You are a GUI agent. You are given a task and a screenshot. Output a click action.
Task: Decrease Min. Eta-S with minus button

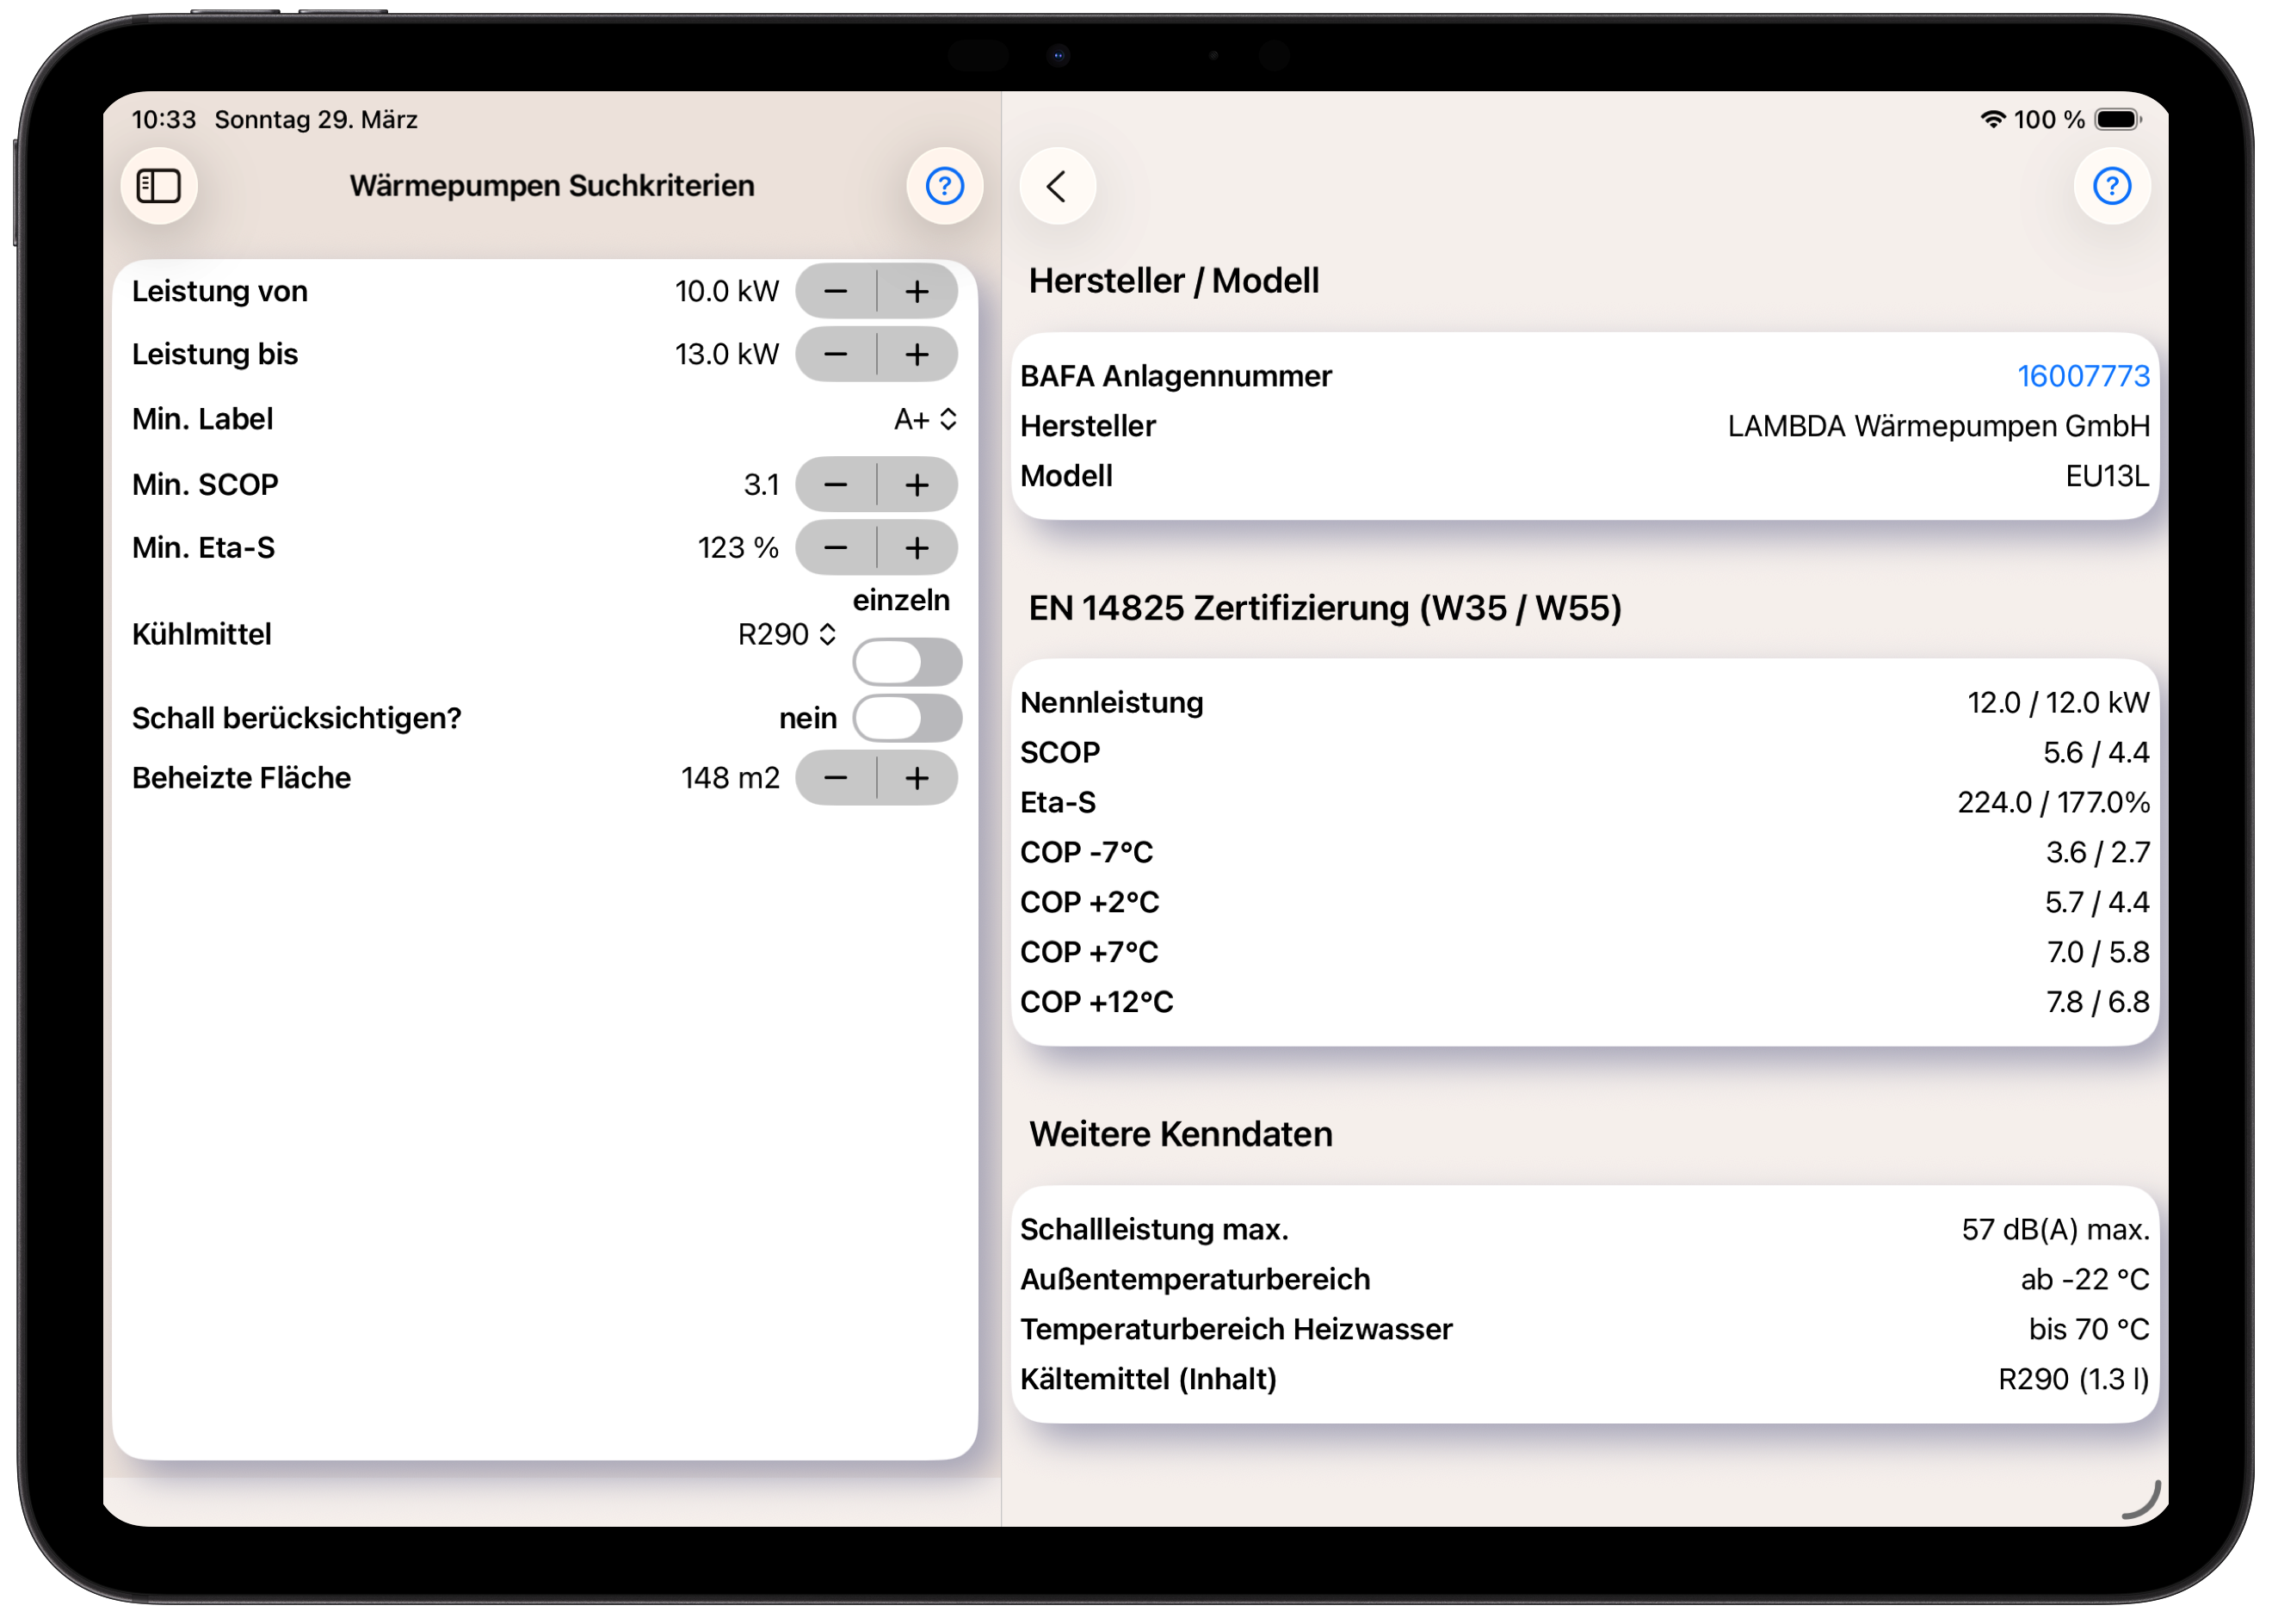tap(836, 547)
